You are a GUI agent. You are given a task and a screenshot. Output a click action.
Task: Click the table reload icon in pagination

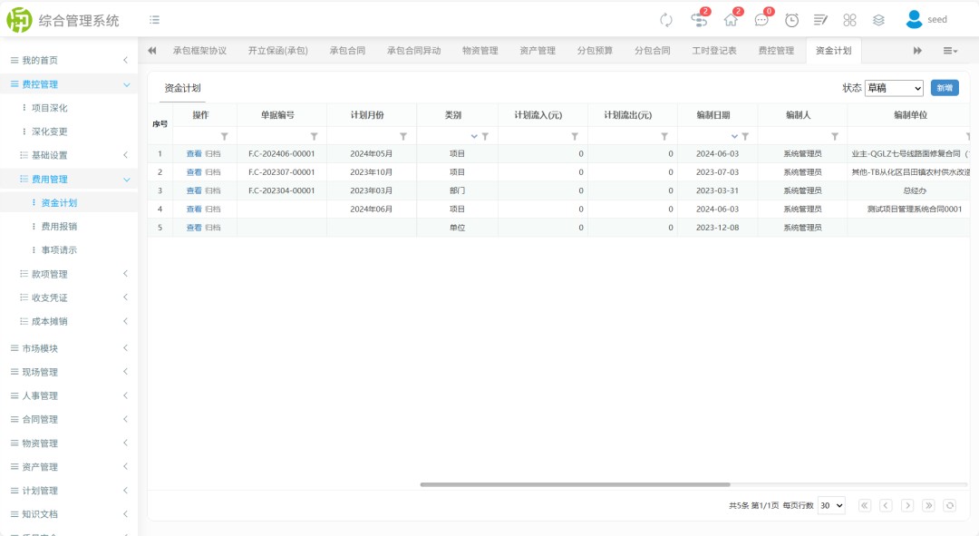(949, 505)
